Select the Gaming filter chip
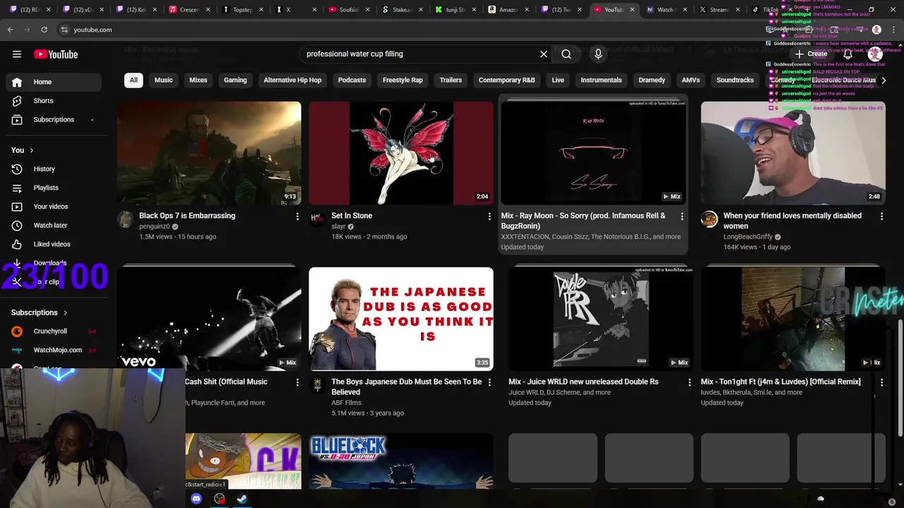This screenshot has width=904, height=508. 235,80
